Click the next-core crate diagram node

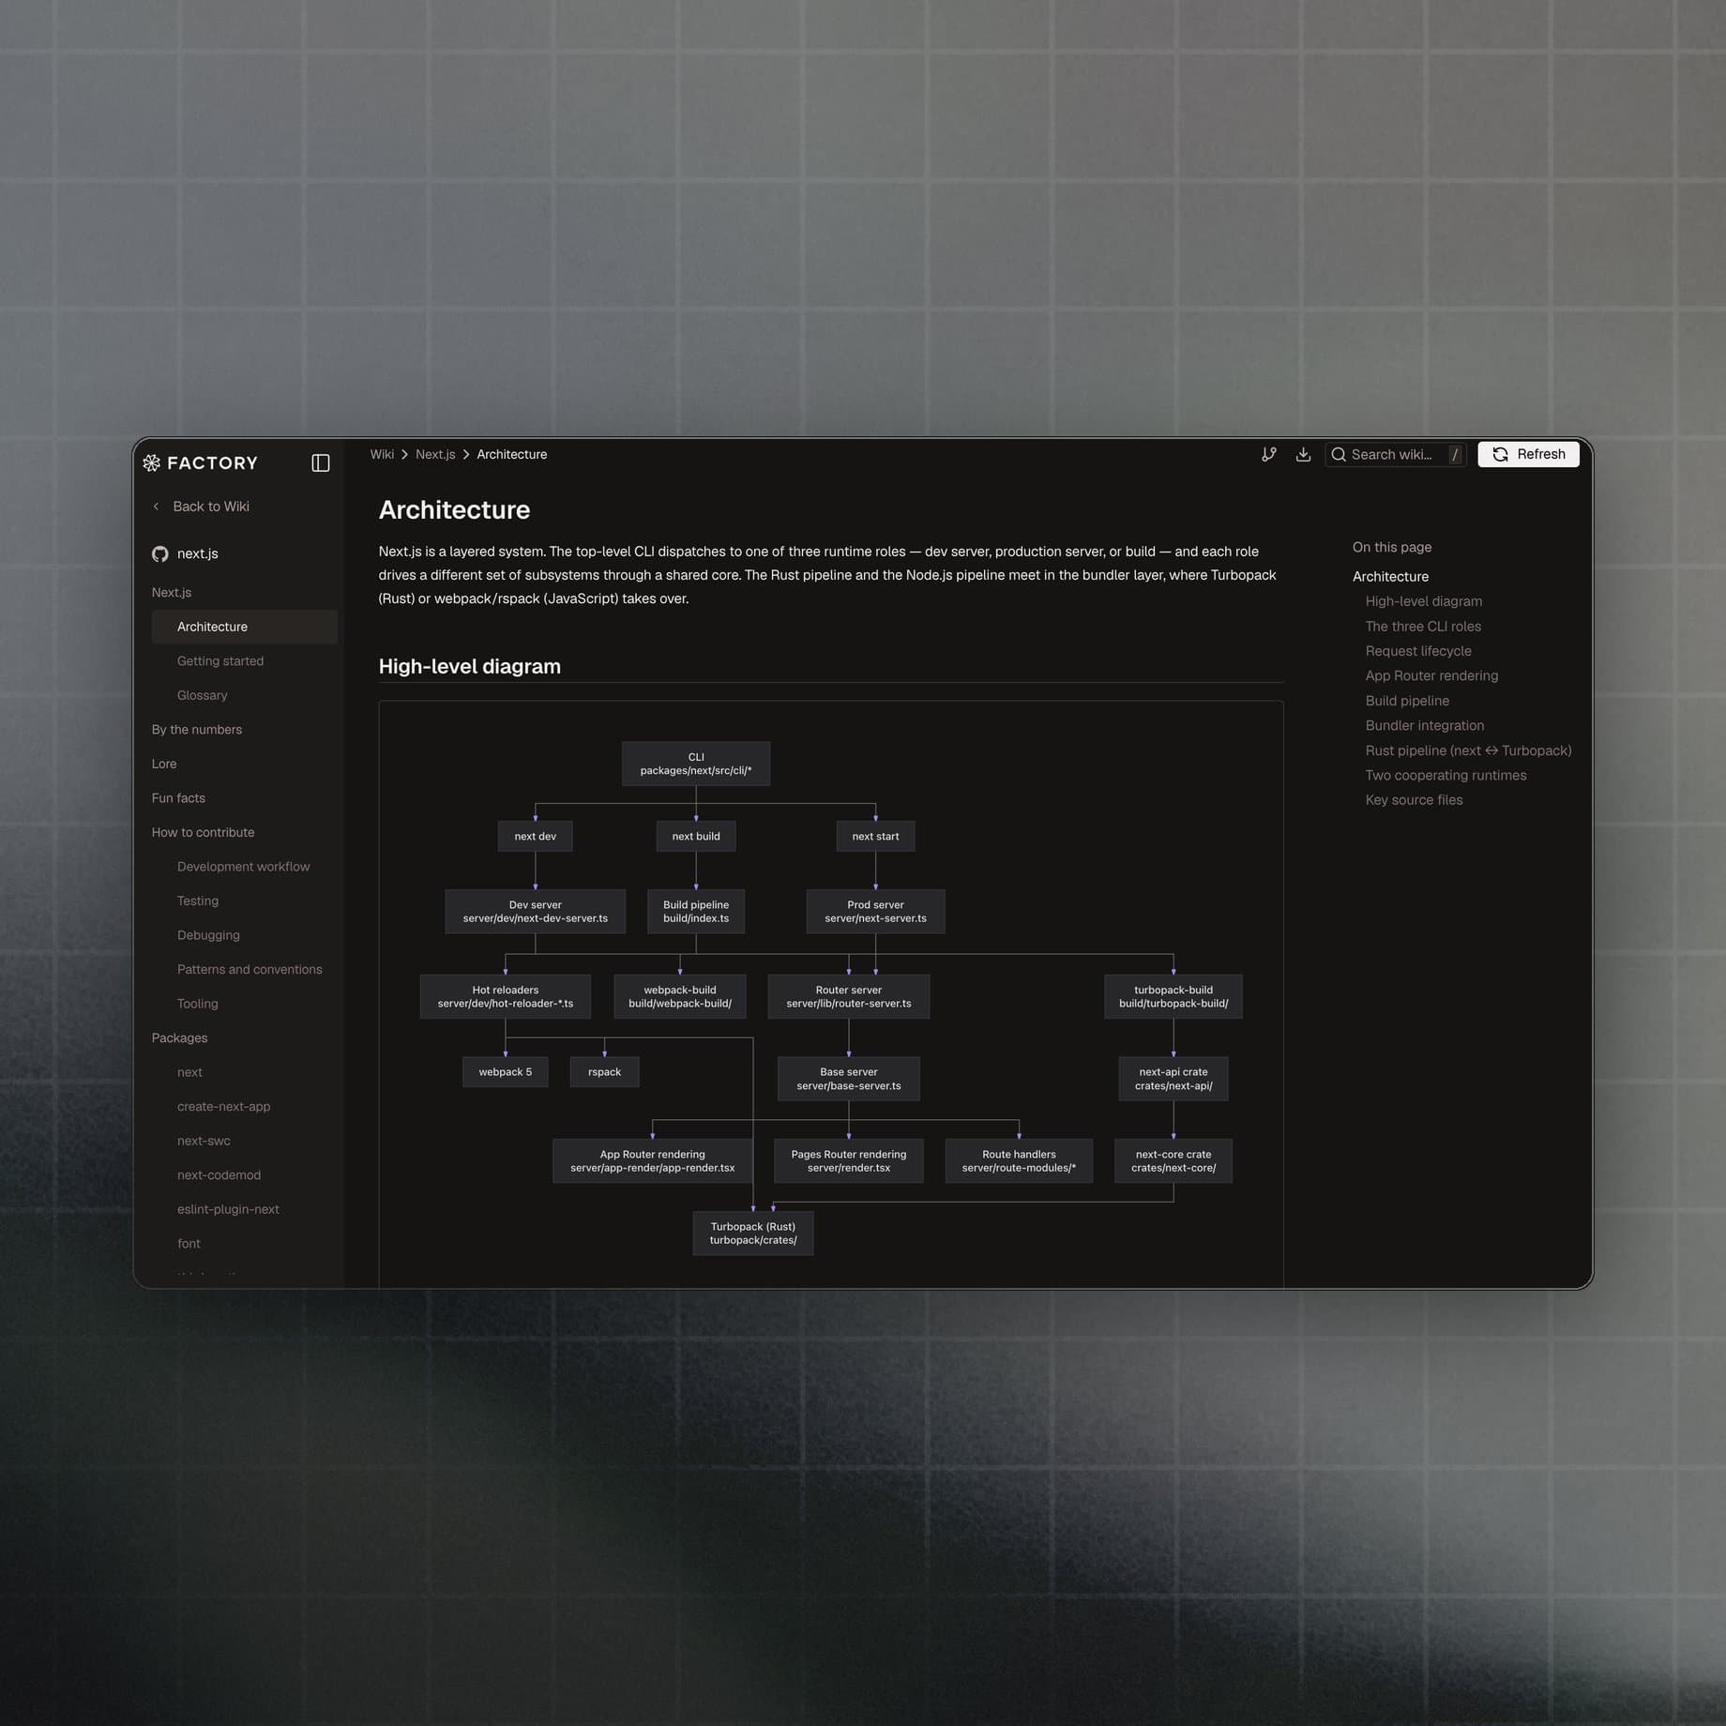tap(1173, 1160)
